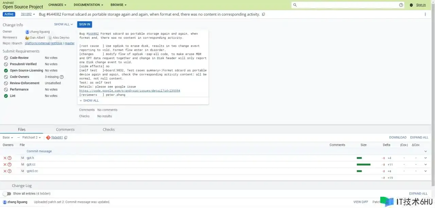
Task: Switch to the Checks tab
Action: point(109,129)
